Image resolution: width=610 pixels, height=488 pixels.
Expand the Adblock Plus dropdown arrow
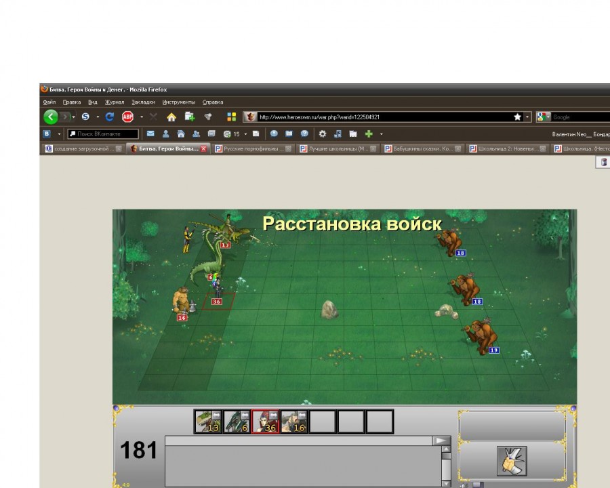coord(142,117)
